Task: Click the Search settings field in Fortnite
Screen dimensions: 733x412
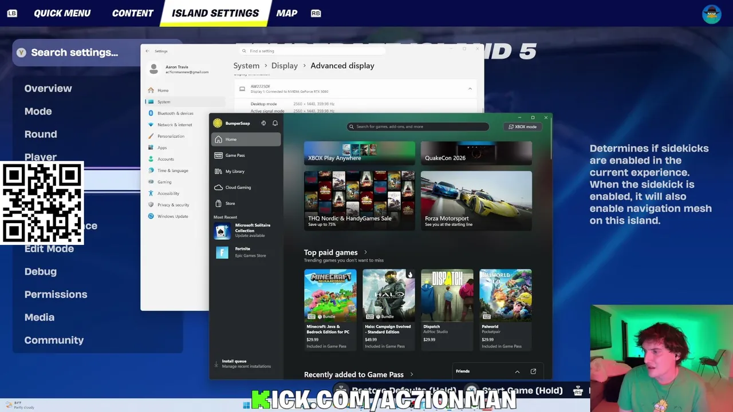Action: point(76,53)
